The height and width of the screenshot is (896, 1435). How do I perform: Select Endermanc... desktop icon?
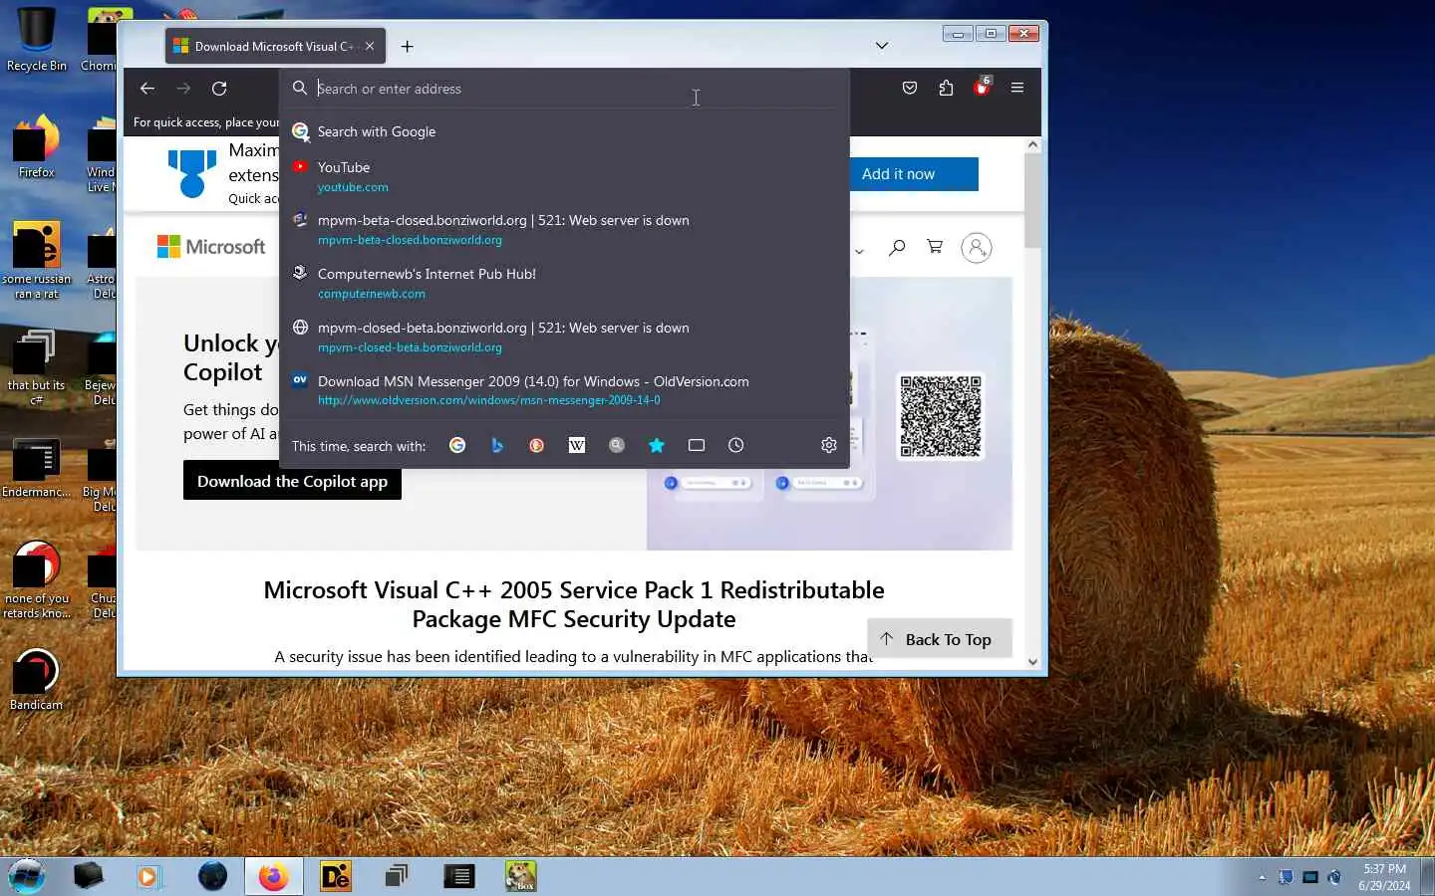click(37, 468)
